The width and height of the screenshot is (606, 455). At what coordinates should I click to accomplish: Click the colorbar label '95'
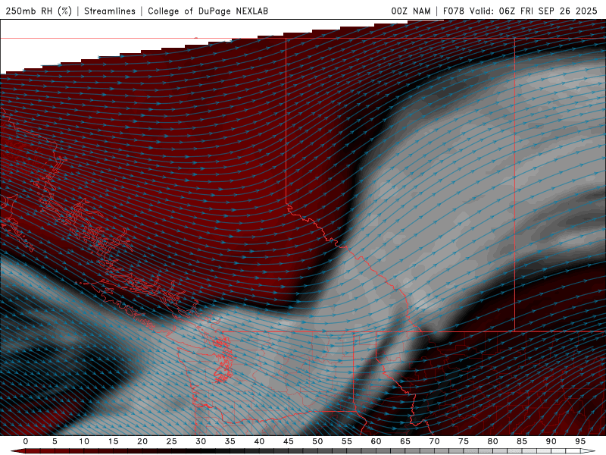click(580, 441)
